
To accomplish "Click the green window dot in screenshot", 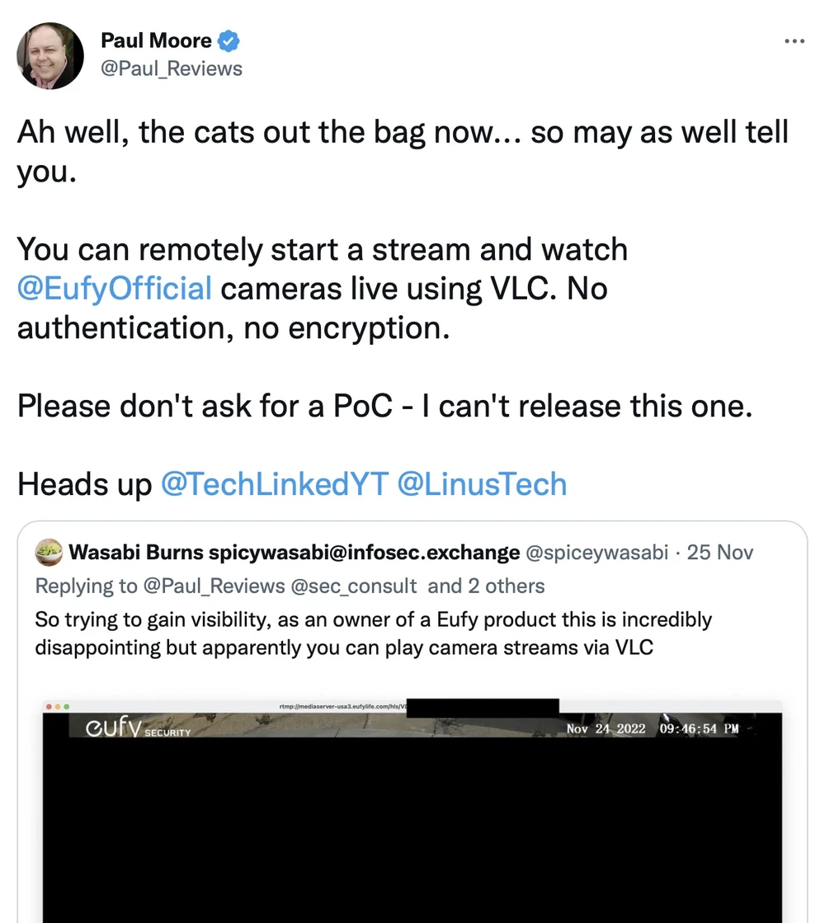I will (68, 707).
